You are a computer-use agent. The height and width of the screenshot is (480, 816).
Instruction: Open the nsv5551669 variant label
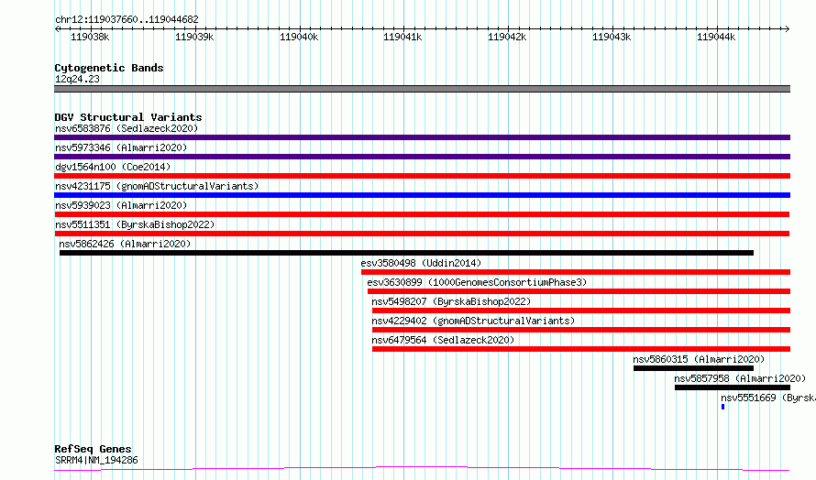click(x=768, y=398)
